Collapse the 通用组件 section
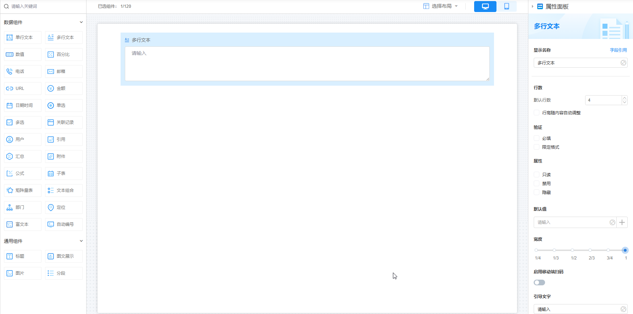This screenshot has width=633, height=314. (81, 241)
